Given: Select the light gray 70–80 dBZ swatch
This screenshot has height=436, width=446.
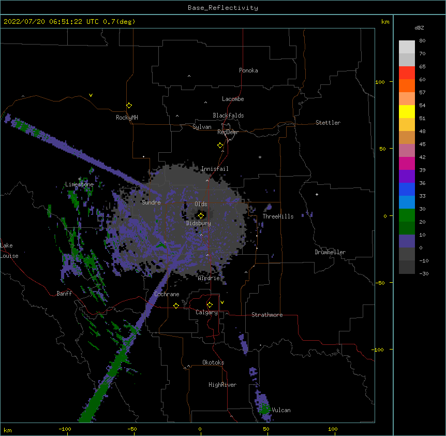Looking at the screenshot, I should pos(407,47).
